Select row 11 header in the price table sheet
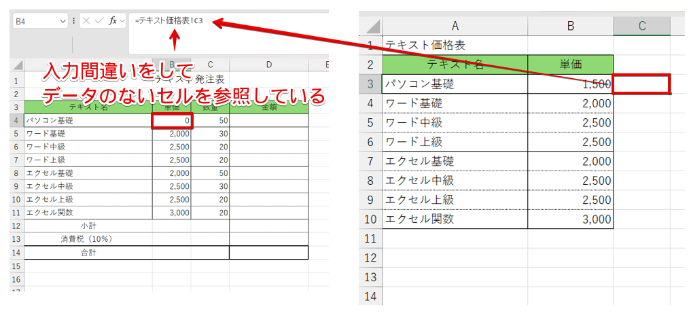 pyautogui.click(x=370, y=238)
